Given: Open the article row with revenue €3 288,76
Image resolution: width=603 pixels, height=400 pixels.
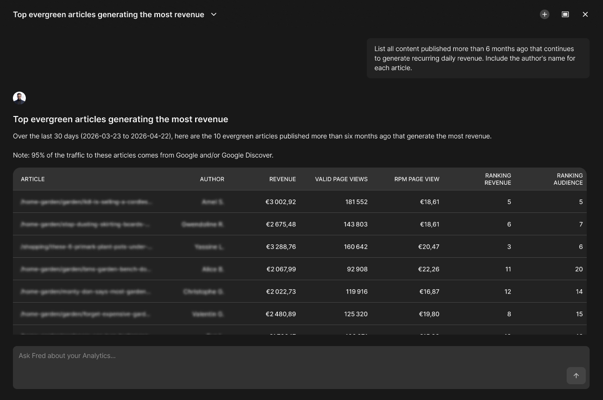Looking at the screenshot, I should [300, 246].
